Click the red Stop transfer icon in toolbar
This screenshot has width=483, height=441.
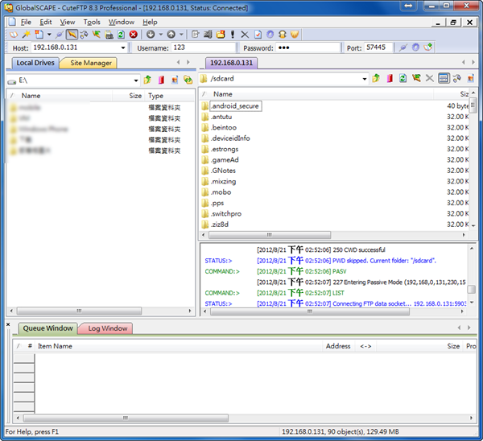click(134, 35)
